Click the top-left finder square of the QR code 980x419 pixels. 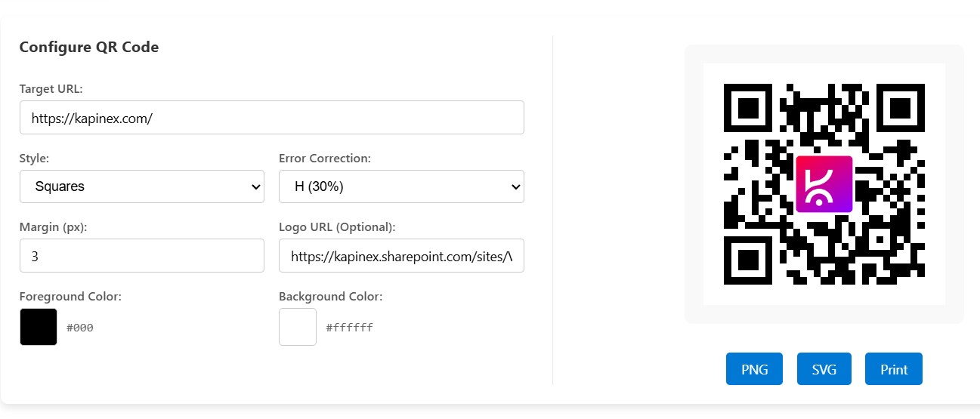747,107
